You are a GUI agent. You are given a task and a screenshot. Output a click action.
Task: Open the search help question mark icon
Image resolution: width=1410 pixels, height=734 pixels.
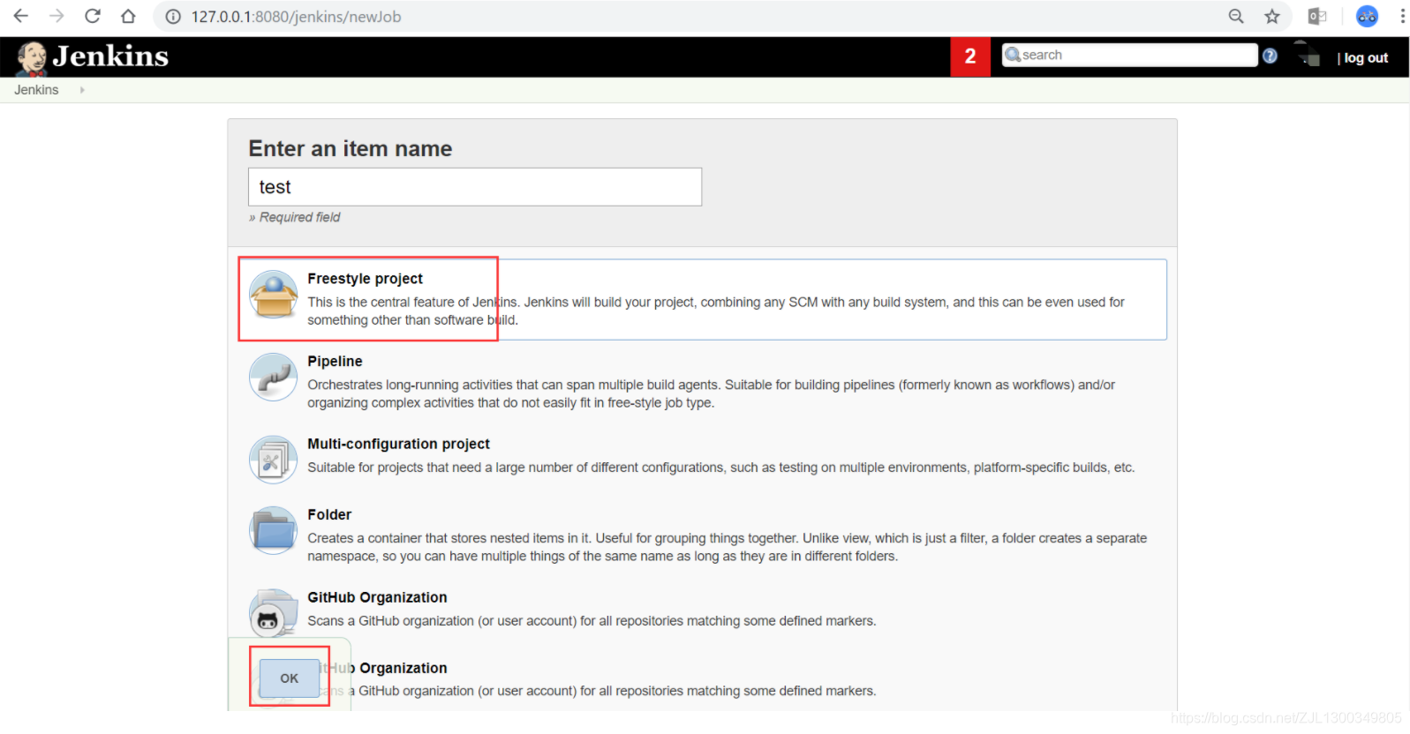click(1270, 56)
